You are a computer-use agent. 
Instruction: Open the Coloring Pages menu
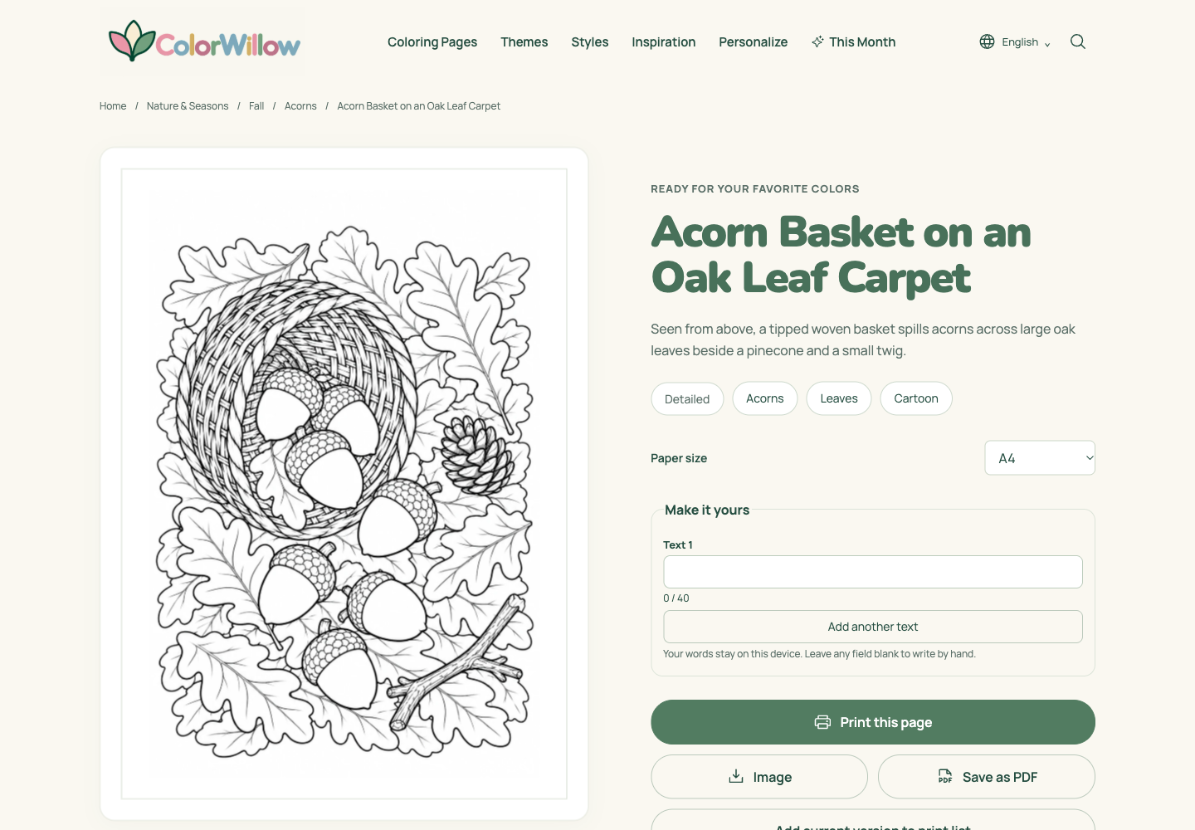[432, 41]
